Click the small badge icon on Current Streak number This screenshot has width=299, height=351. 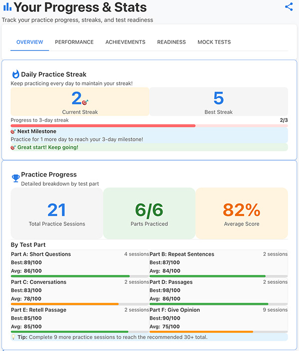85,101
